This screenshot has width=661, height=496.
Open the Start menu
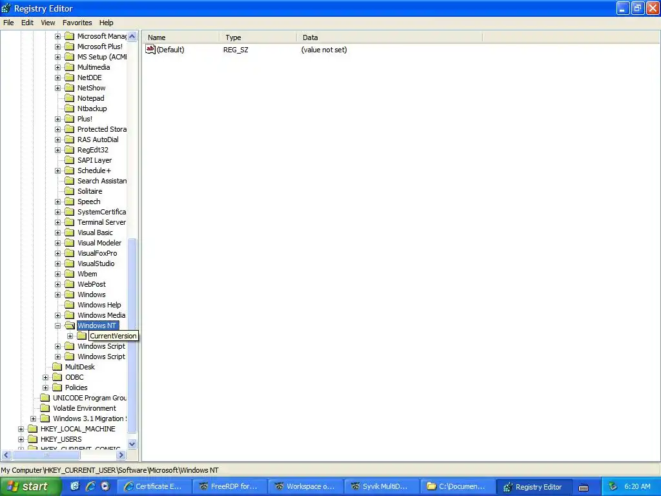[x=30, y=486]
